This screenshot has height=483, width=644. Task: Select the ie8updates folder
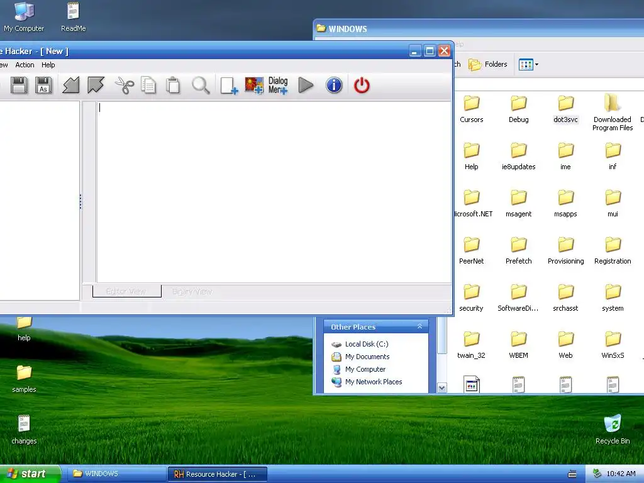(x=518, y=156)
